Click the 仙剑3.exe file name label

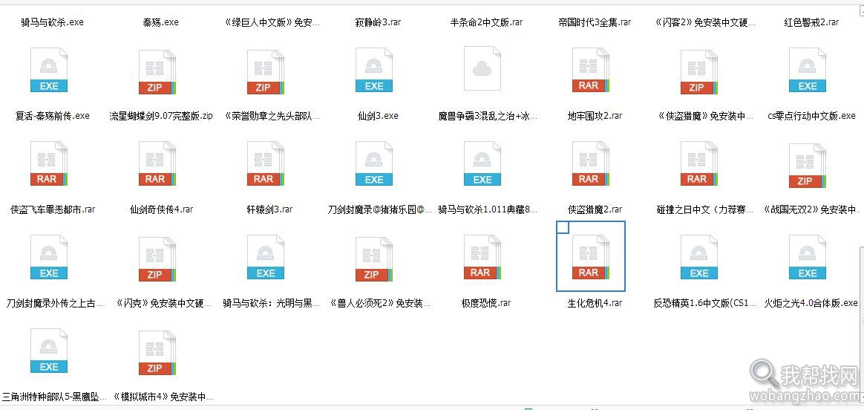click(x=378, y=116)
